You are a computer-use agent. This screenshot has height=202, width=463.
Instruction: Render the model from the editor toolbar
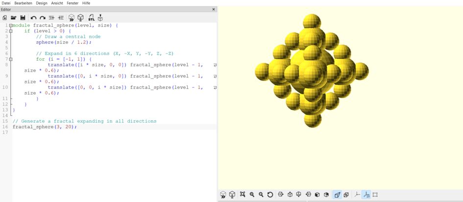80,18
